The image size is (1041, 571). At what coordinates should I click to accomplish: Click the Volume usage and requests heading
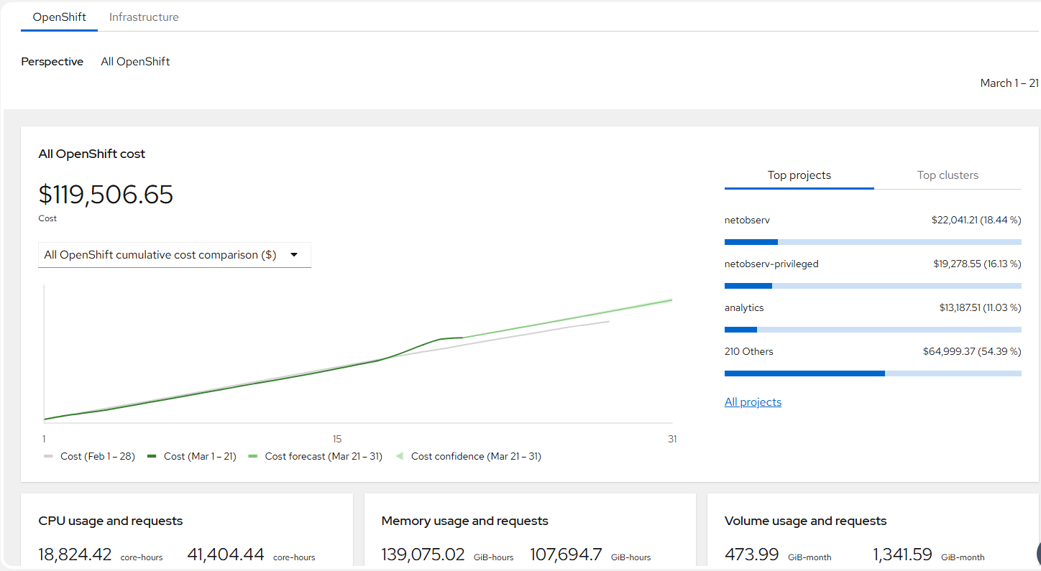point(806,521)
